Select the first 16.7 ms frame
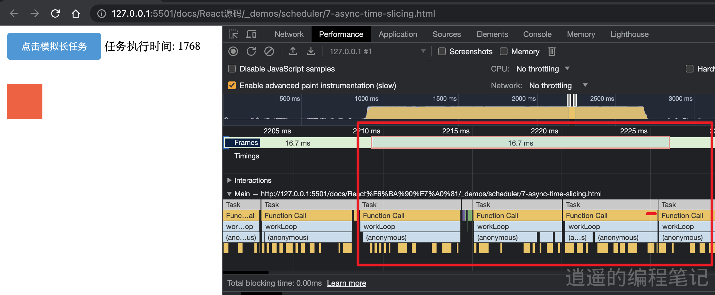Viewport: 715px width, 295px height. click(x=298, y=143)
